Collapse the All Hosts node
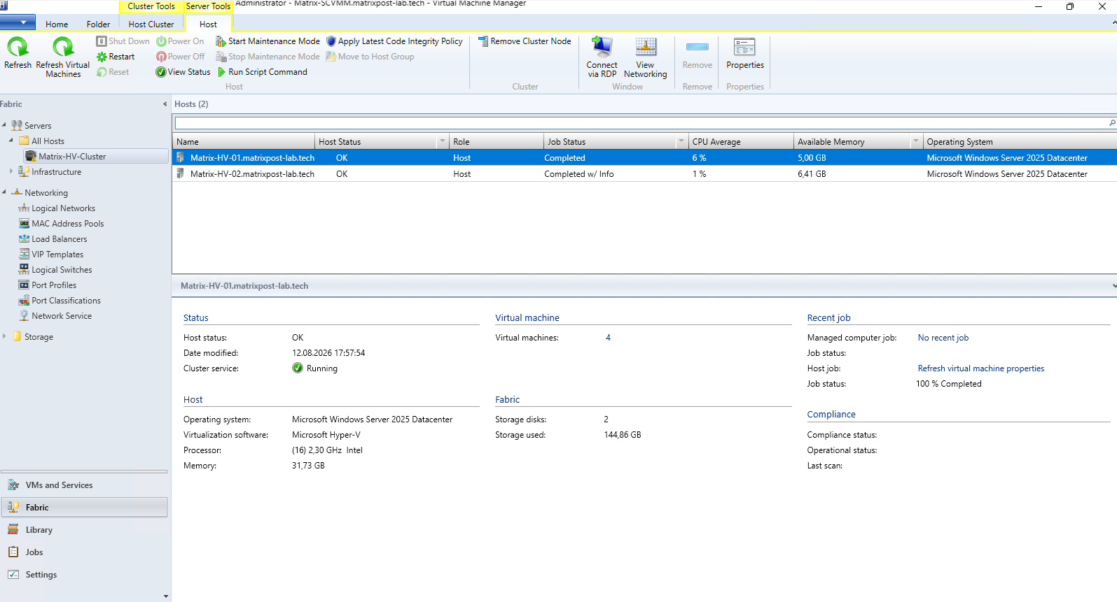1117x602 pixels. [x=11, y=141]
